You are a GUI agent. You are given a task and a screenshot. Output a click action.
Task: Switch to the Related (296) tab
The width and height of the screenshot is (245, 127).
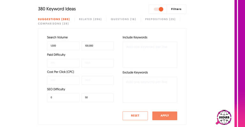click(90, 19)
